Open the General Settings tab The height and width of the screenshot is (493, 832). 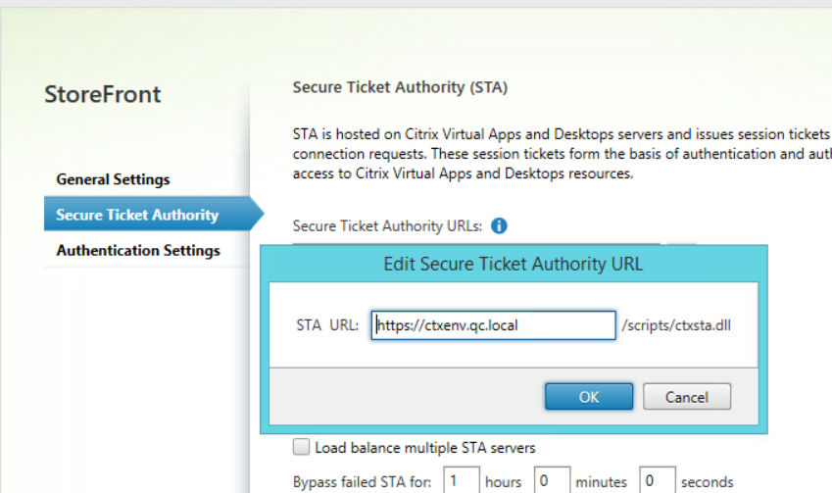[x=113, y=179]
